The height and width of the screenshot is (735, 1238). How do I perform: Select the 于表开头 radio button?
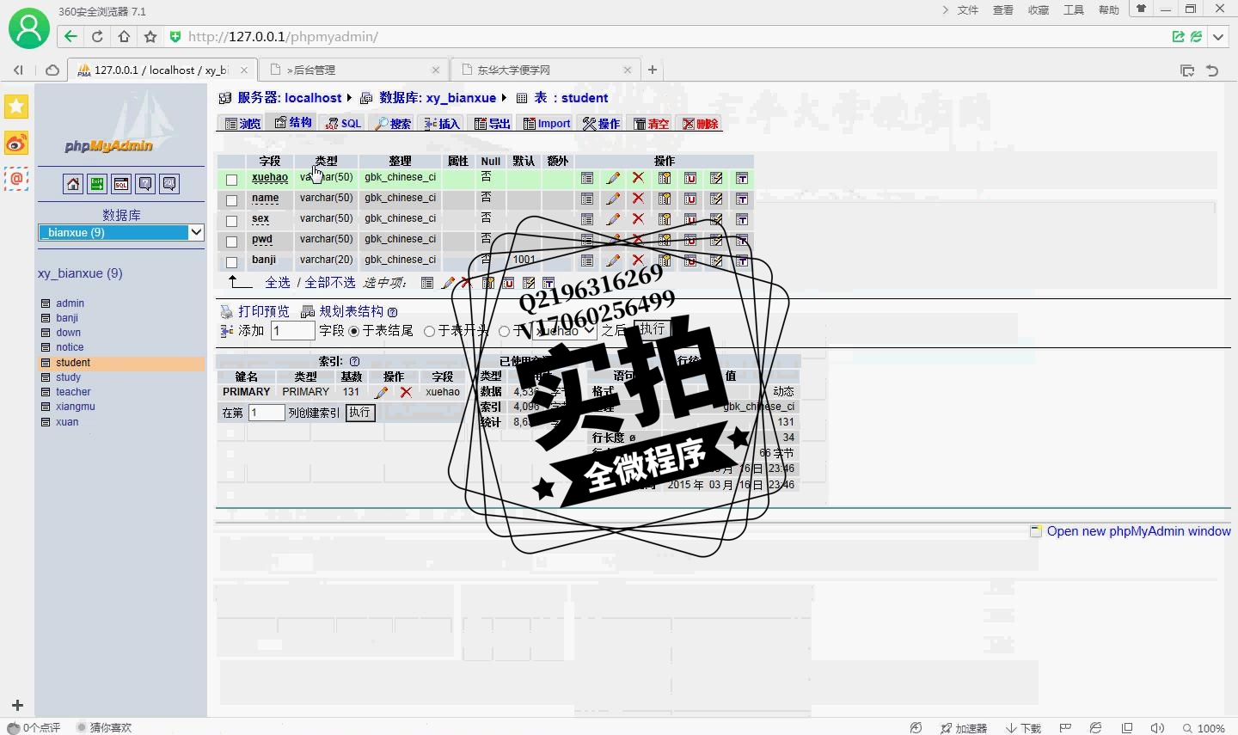(430, 332)
